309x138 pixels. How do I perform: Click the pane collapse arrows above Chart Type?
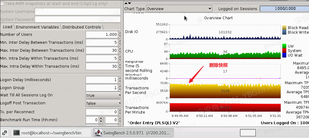click(x=128, y=3)
